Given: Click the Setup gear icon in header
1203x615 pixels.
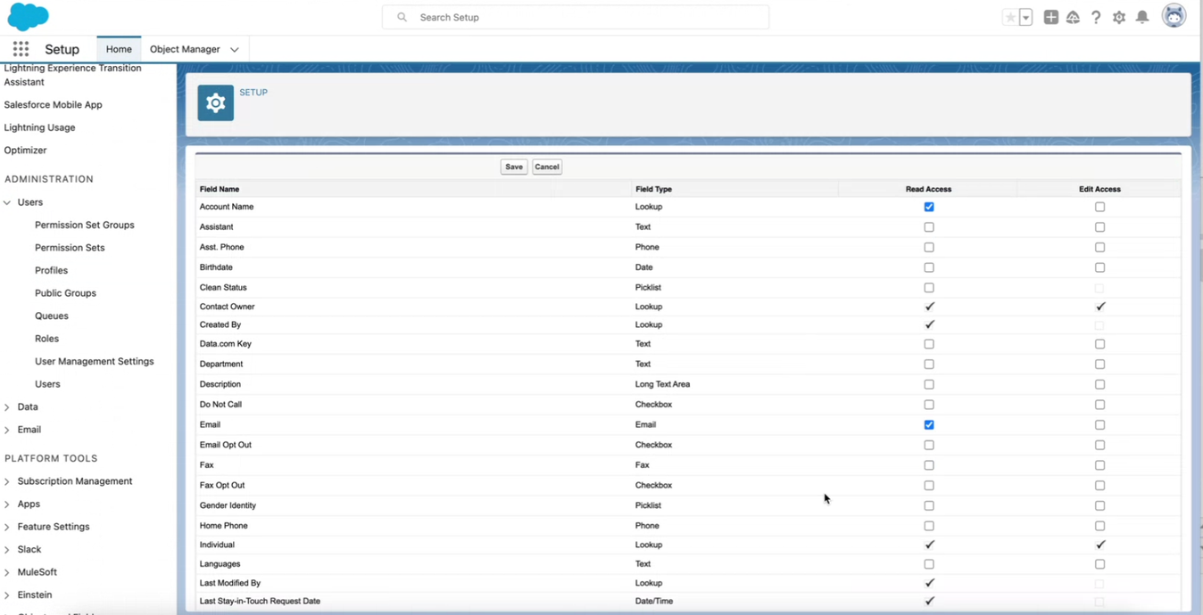Looking at the screenshot, I should pyautogui.click(x=1119, y=18).
